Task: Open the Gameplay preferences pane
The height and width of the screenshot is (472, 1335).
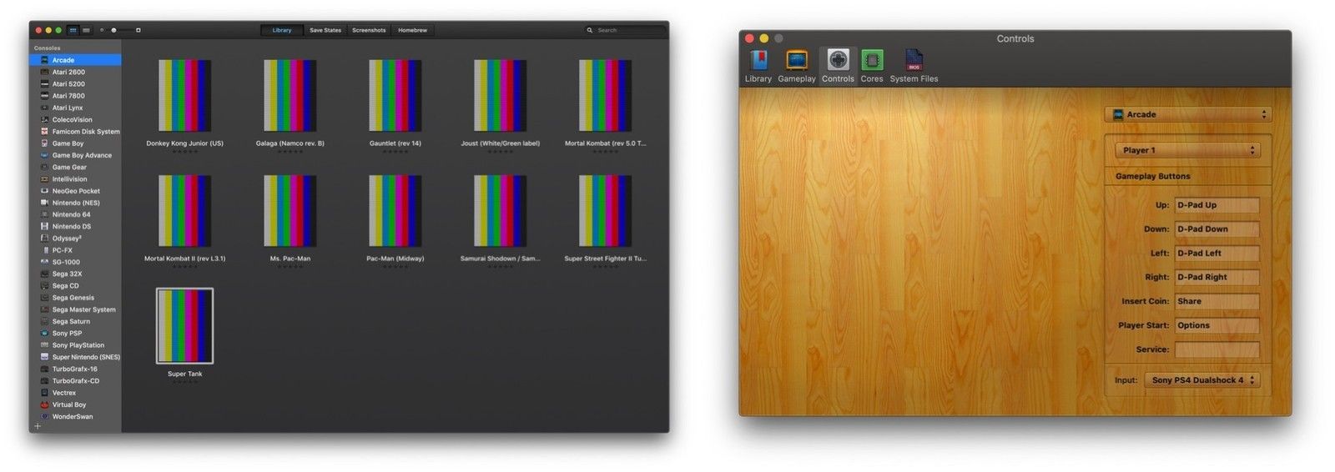Action: [x=797, y=61]
